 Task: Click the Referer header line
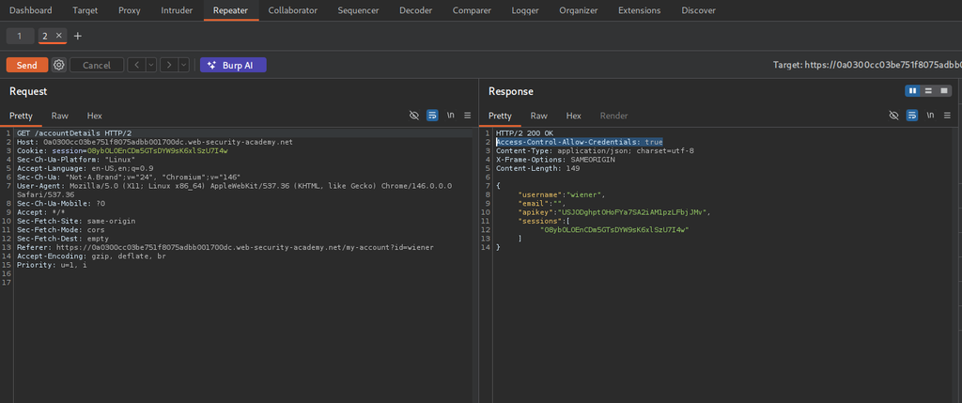coord(225,247)
